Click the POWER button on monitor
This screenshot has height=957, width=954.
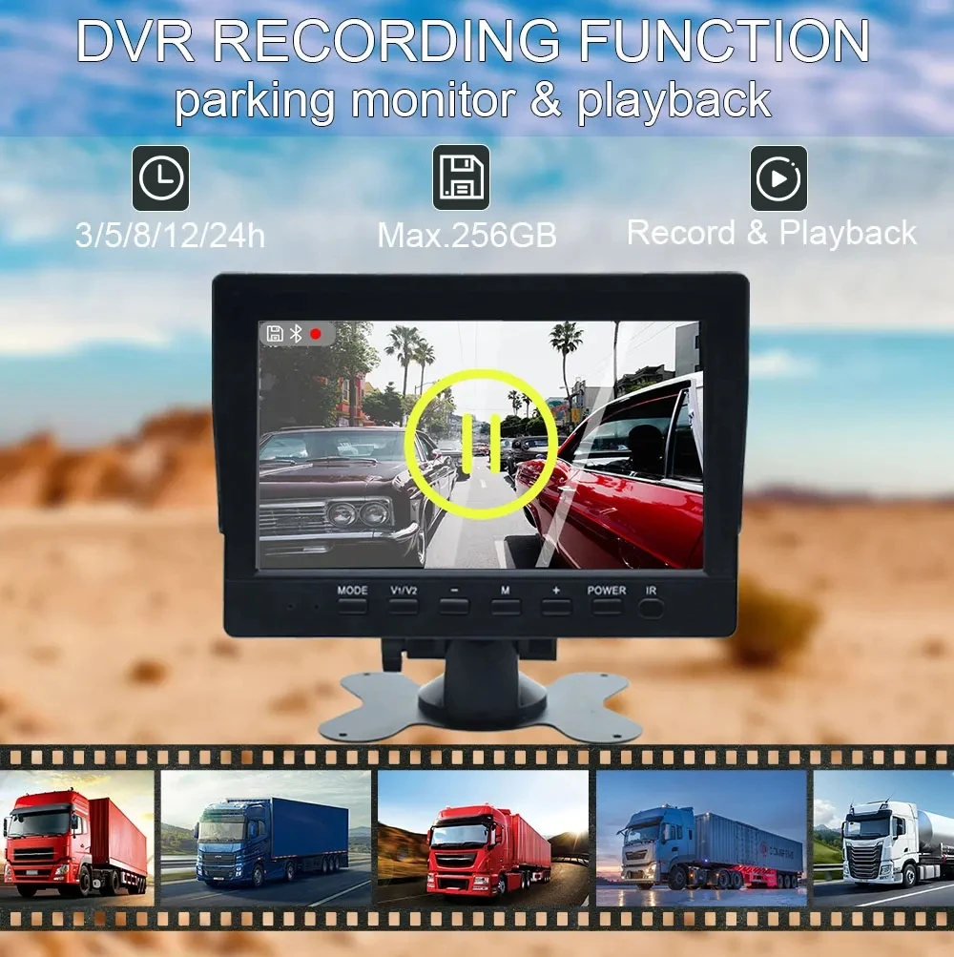point(606,607)
